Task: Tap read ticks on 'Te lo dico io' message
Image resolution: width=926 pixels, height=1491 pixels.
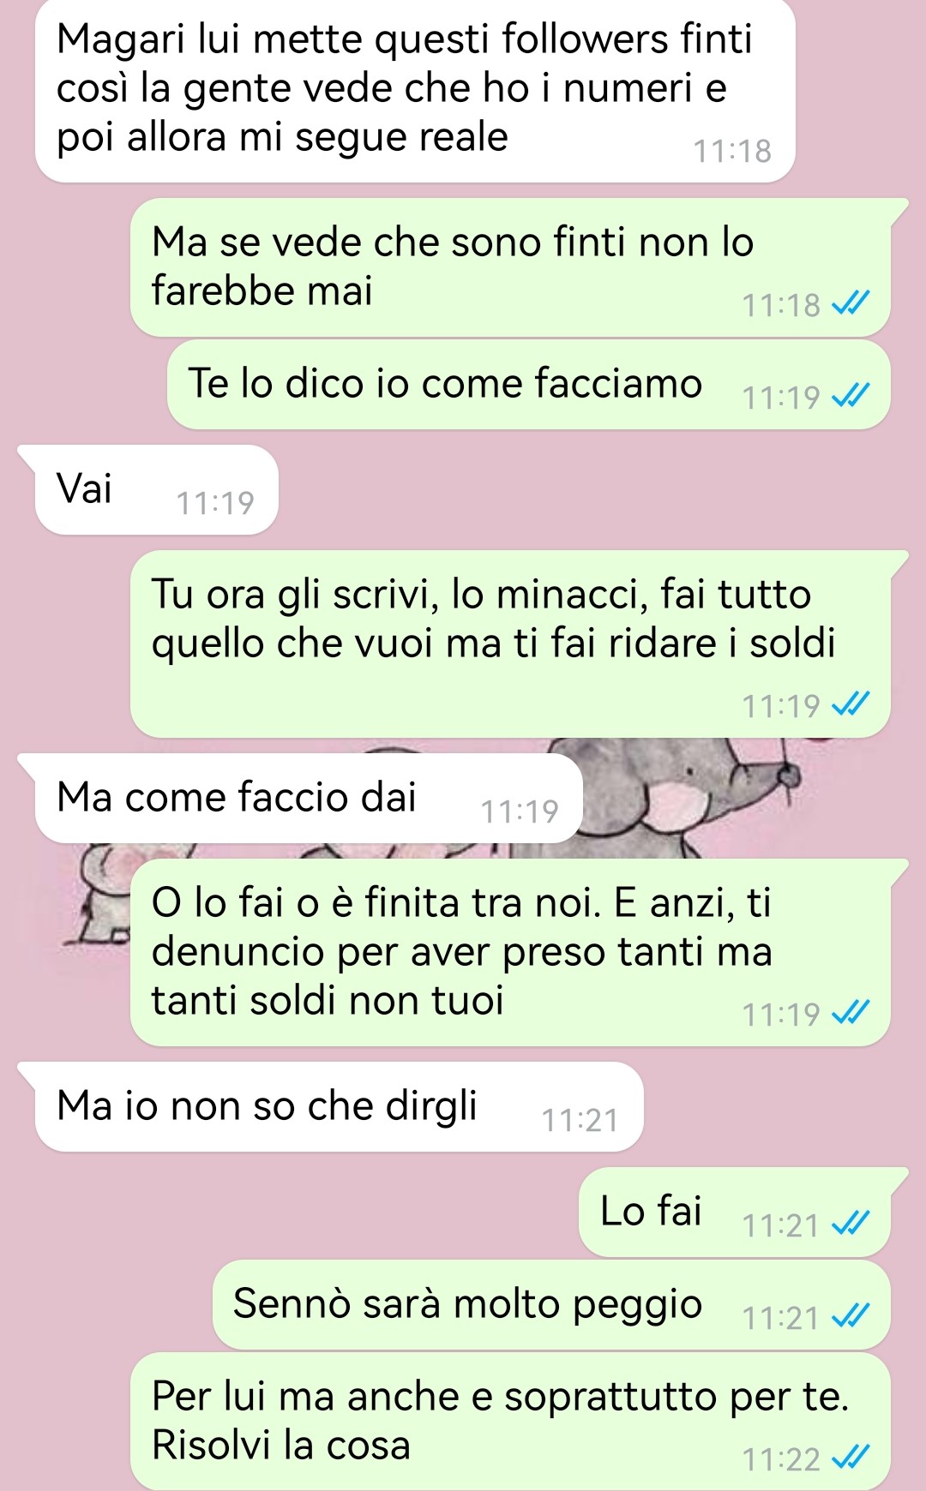Action: pyautogui.click(x=851, y=395)
